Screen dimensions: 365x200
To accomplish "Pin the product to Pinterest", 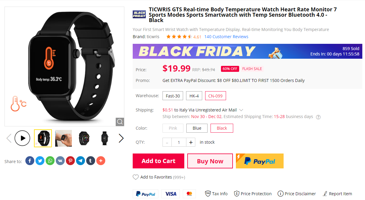I will click(x=70, y=161).
